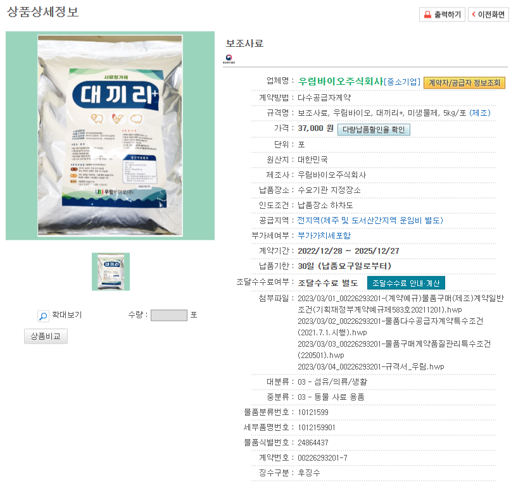Open the 계약자/공급자 정보조회 button

coord(464,83)
